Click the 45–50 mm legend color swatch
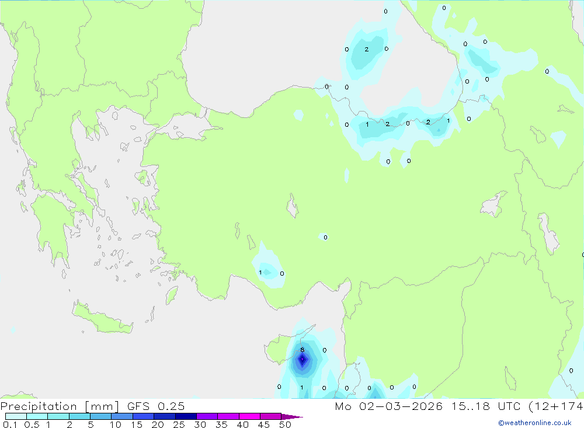The width and height of the screenshot is (584, 428). point(270,416)
